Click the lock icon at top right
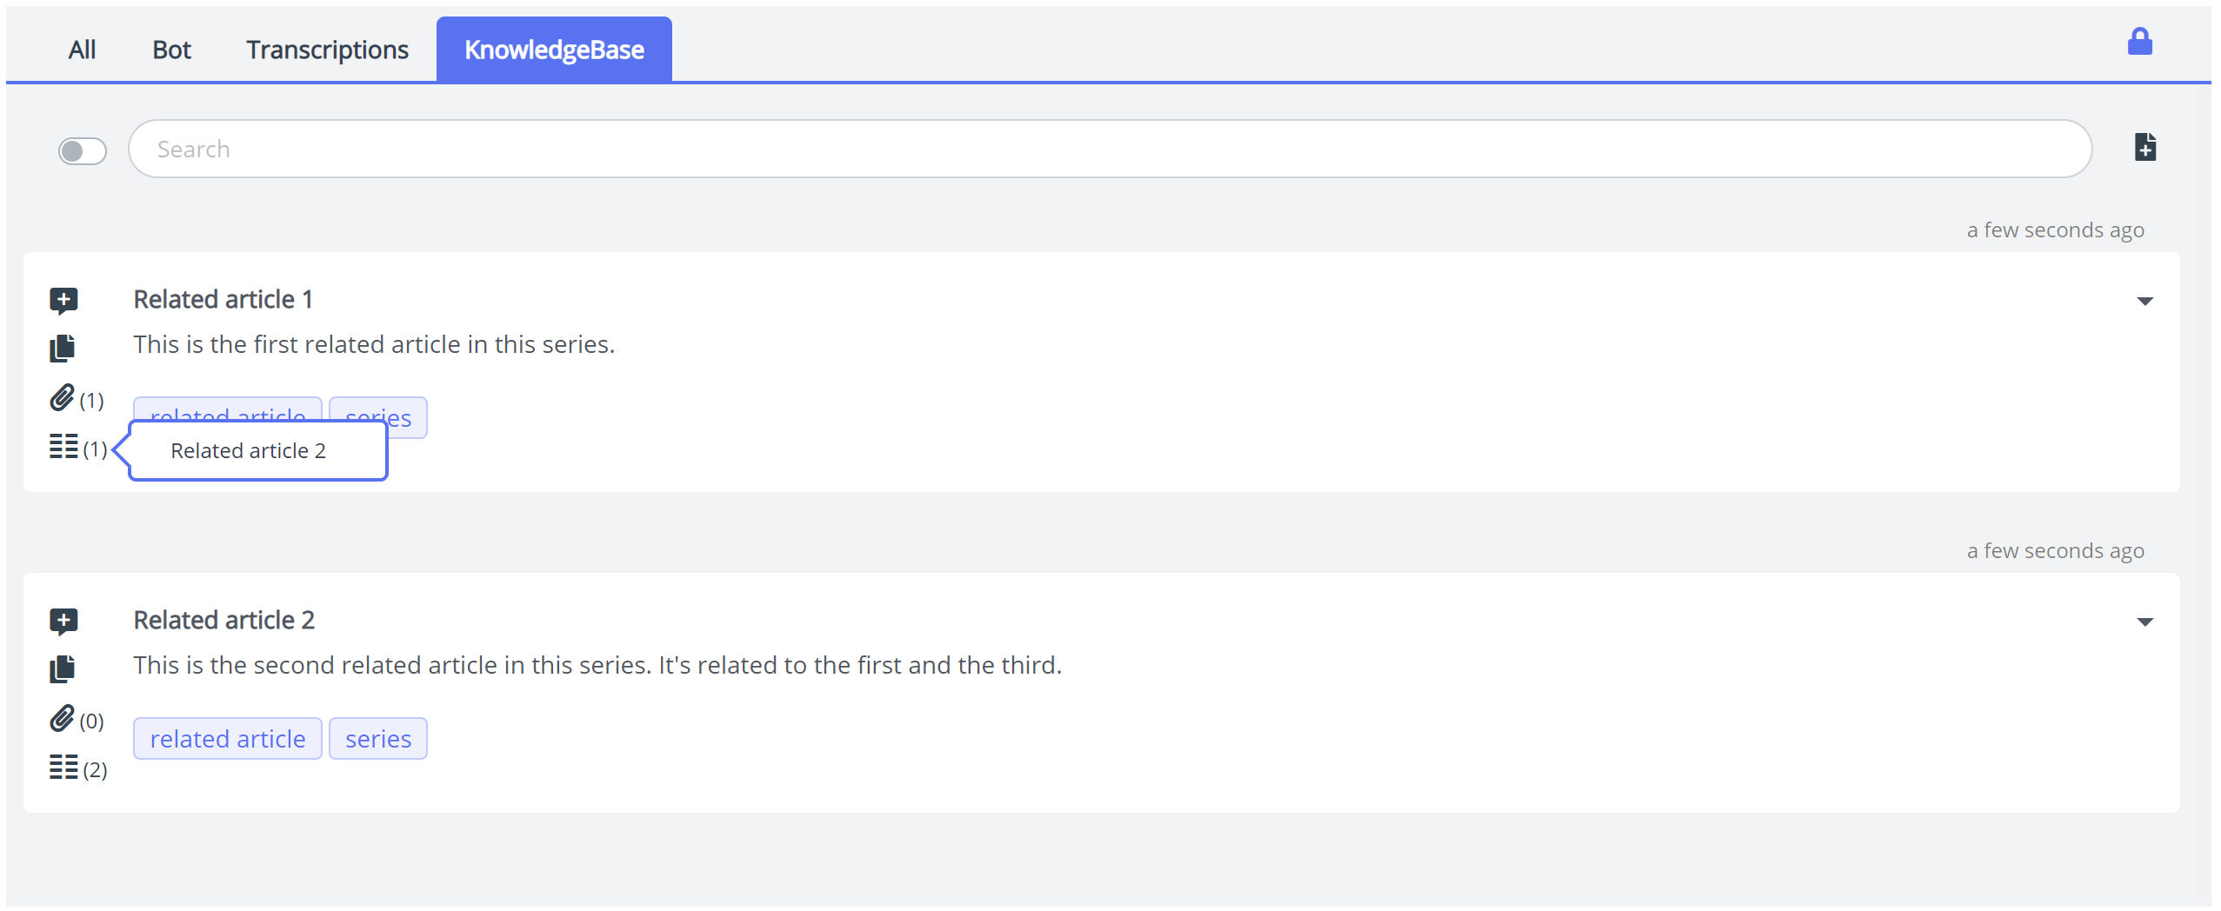Screen dimensions: 2221x911 tap(2139, 42)
